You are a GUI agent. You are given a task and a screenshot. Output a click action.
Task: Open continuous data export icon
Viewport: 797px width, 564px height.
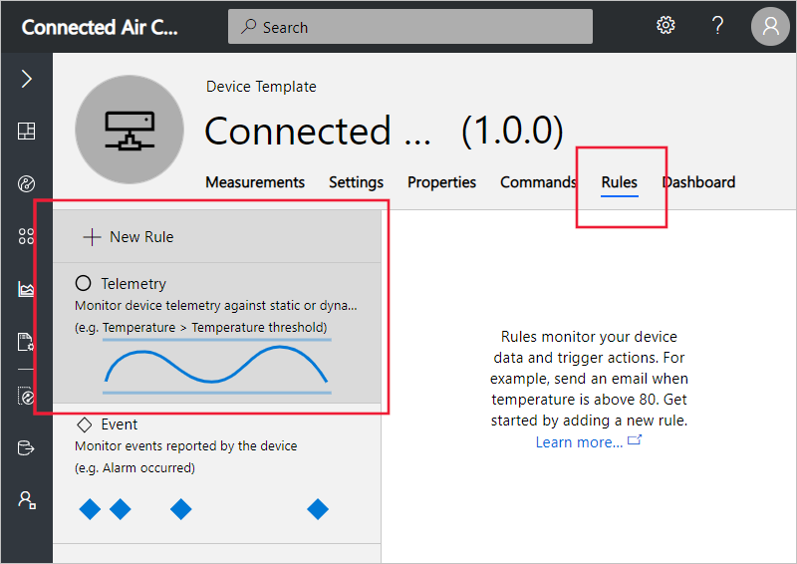pos(26,448)
